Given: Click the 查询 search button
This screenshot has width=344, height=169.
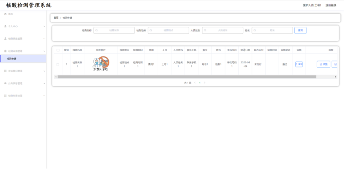Looking at the screenshot, I should [x=300, y=31].
